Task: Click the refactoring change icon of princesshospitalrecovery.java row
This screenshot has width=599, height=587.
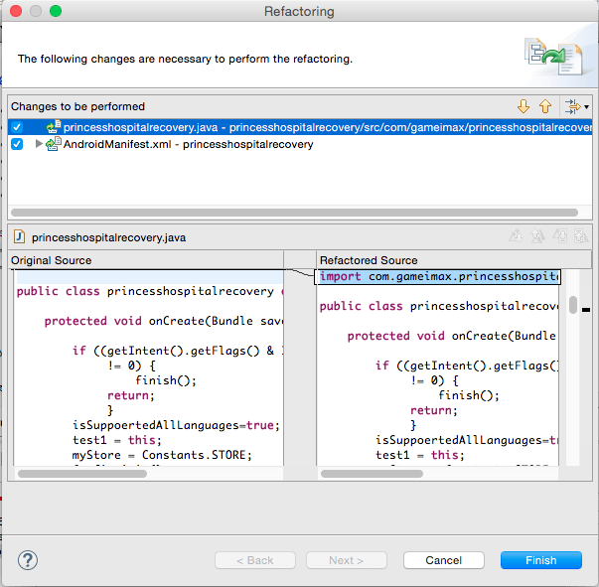Action: [54, 127]
